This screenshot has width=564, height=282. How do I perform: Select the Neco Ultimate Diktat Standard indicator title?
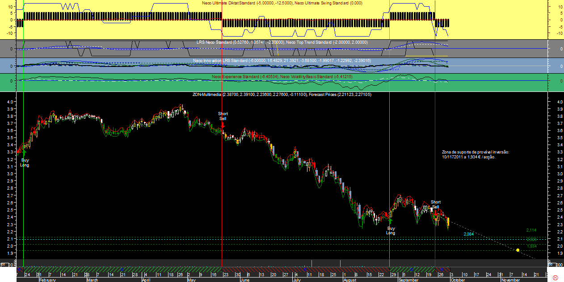tap(247, 3)
